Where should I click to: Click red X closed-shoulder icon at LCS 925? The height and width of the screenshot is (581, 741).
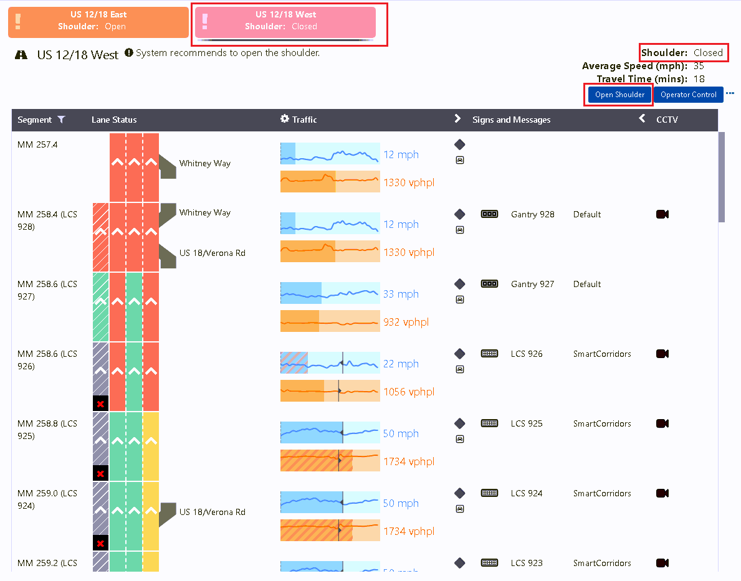[x=101, y=473]
